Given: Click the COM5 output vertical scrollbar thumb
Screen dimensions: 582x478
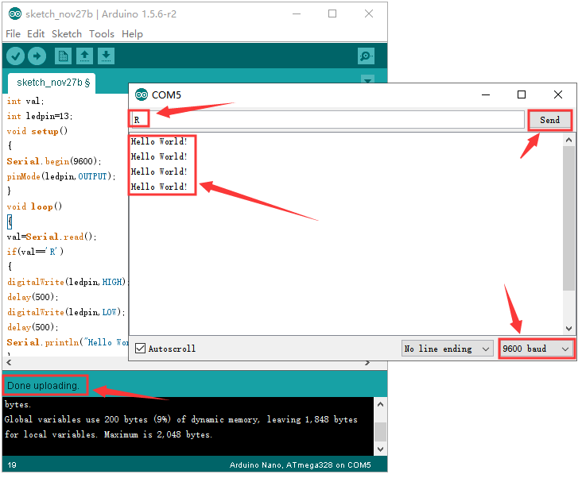Looking at the screenshot, I should (568, 218).
